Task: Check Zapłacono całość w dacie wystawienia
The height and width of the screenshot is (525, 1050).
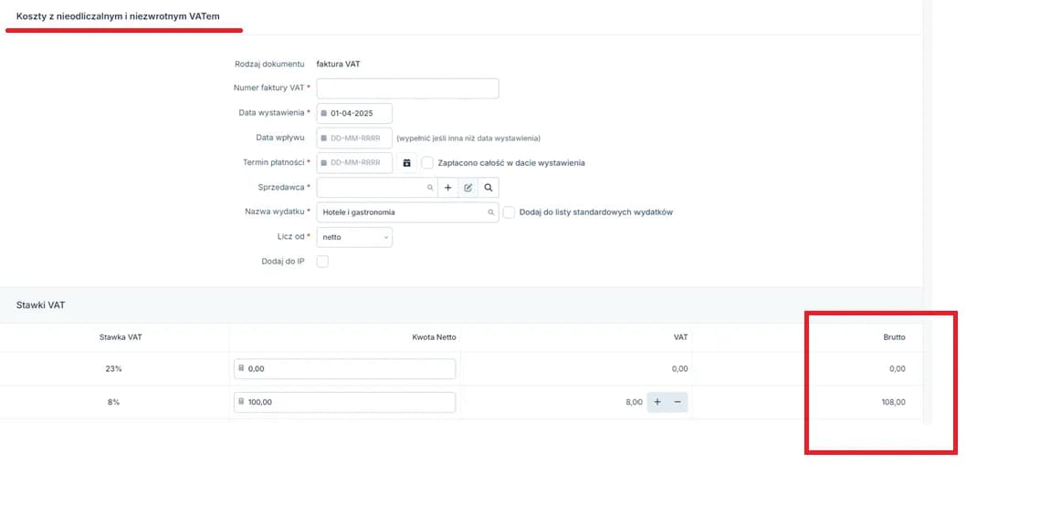Action: click(x=427, y=163)
